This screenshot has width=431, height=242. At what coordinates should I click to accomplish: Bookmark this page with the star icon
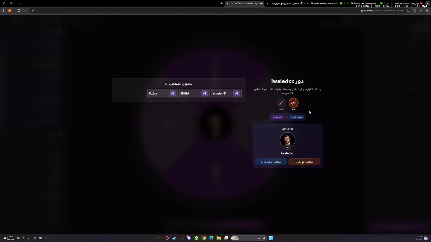click(x=33, y=10)
